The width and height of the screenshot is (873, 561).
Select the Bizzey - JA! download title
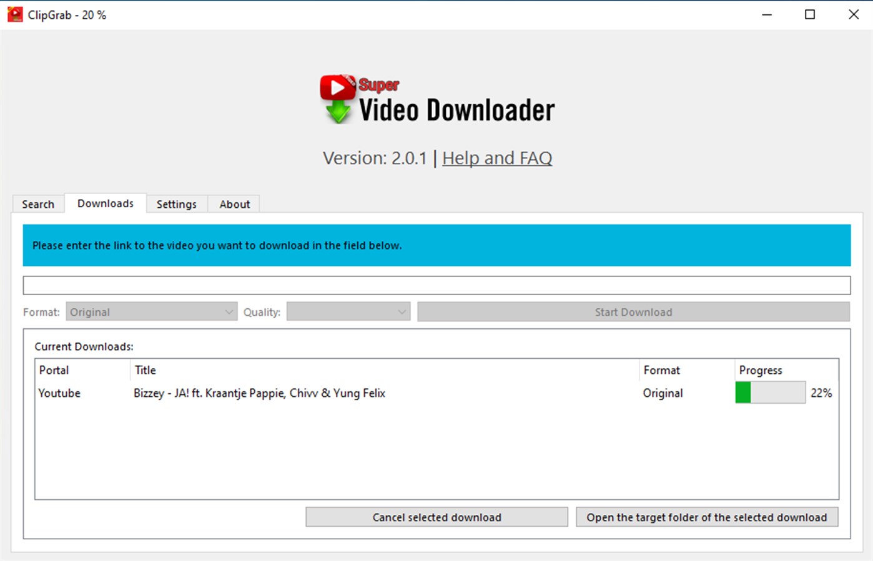coord(259,393)
